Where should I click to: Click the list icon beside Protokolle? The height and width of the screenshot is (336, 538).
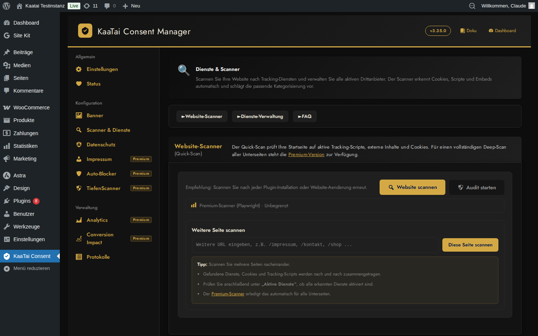coord(79,257)
